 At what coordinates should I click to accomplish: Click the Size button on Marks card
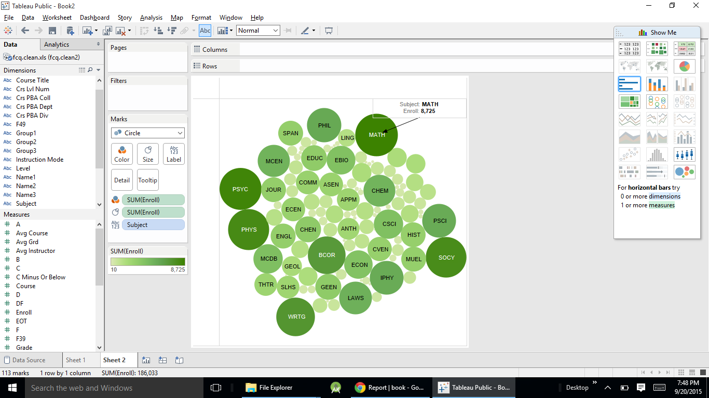tap(148, 154)
